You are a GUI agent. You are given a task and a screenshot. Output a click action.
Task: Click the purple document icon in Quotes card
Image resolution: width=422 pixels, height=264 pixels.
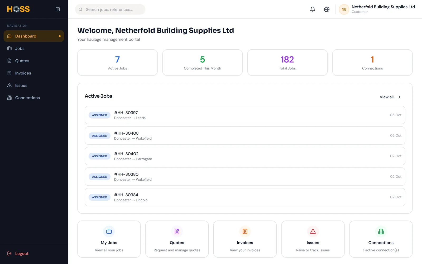coord(177,232)
